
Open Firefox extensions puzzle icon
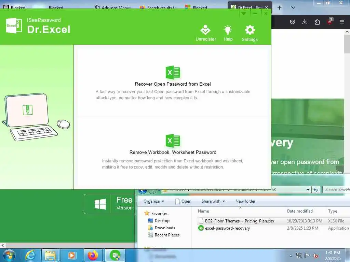coord(317,22)
